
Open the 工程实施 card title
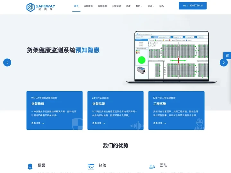click(x=160, y=104)
